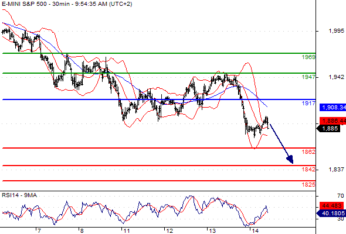Select date 11 on the time axis
This screenshot has width=346, height=234.
click(x=127, y=231)
